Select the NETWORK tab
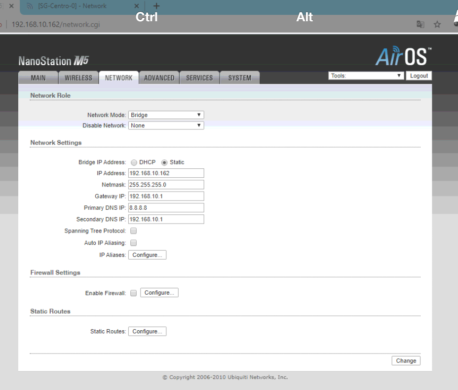 [x=118, y=78]
